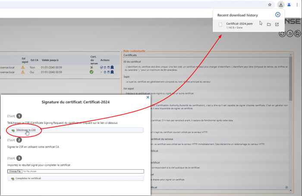Open the Chrome profile avatar

point(289,5)
